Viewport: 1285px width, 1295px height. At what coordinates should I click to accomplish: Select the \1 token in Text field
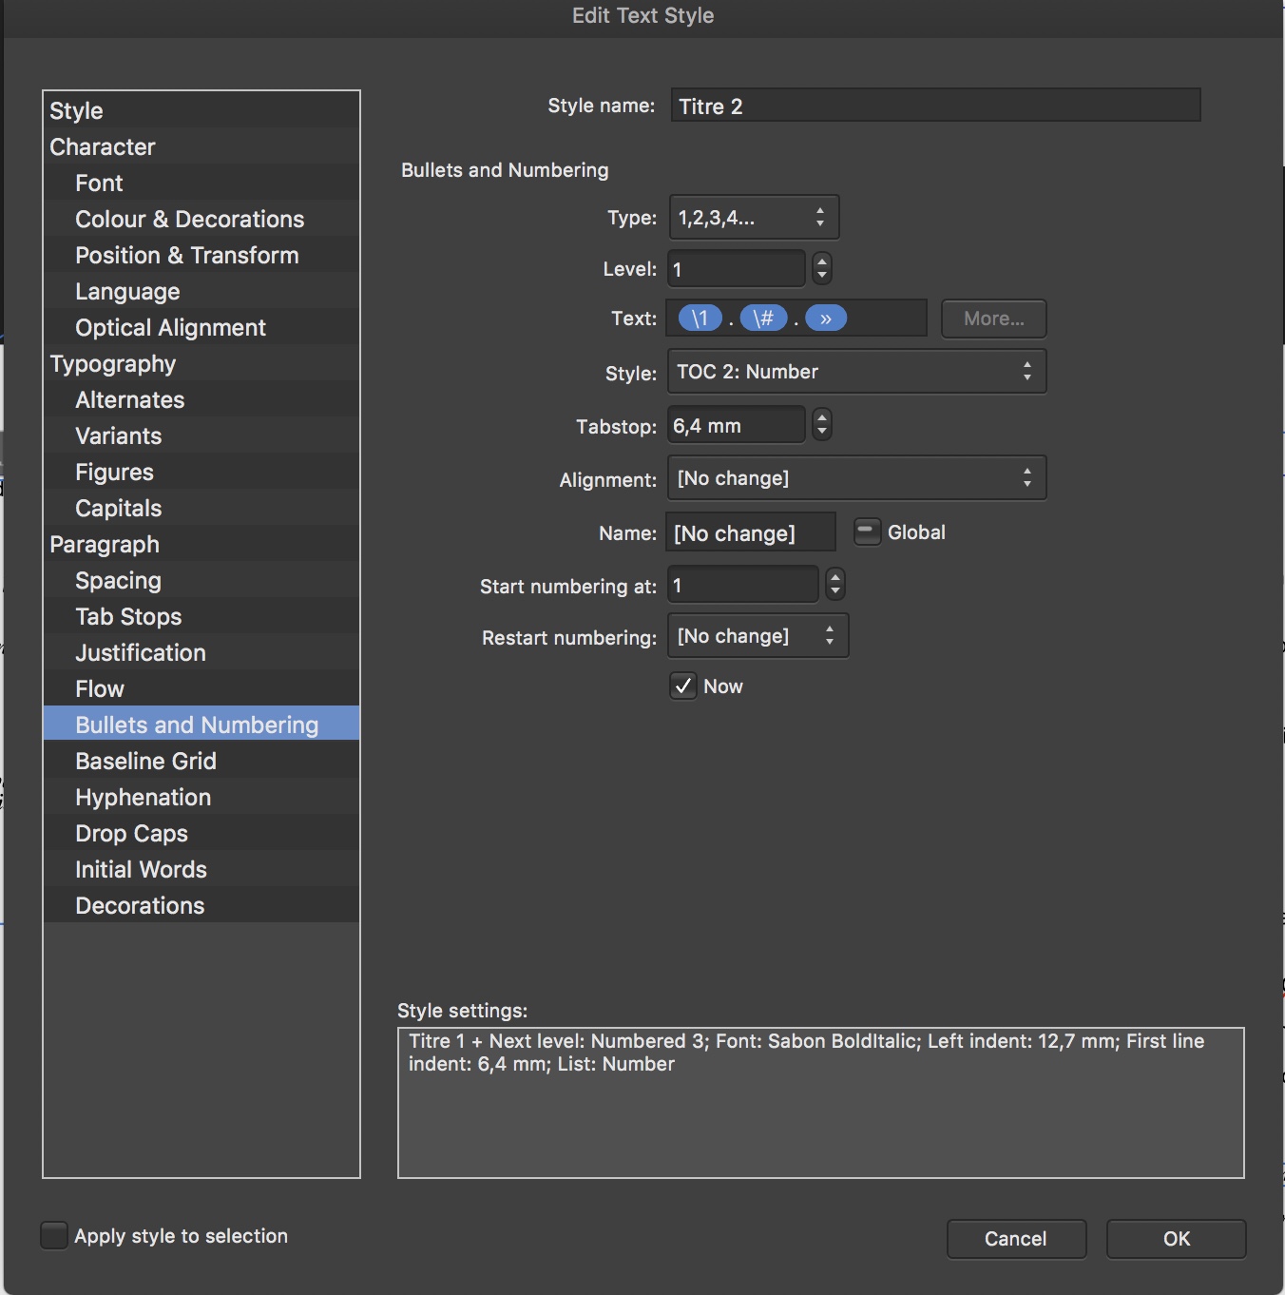(700, 319)
